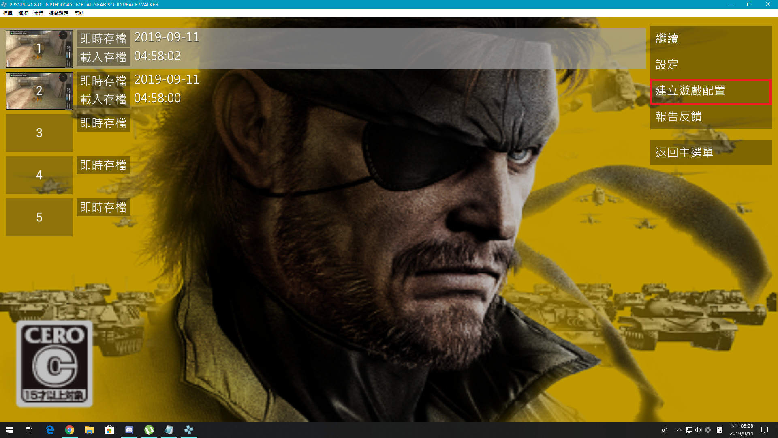Open the 幫助 menu
This screenshot has height=438, width=778.
[x=79, y=13]
